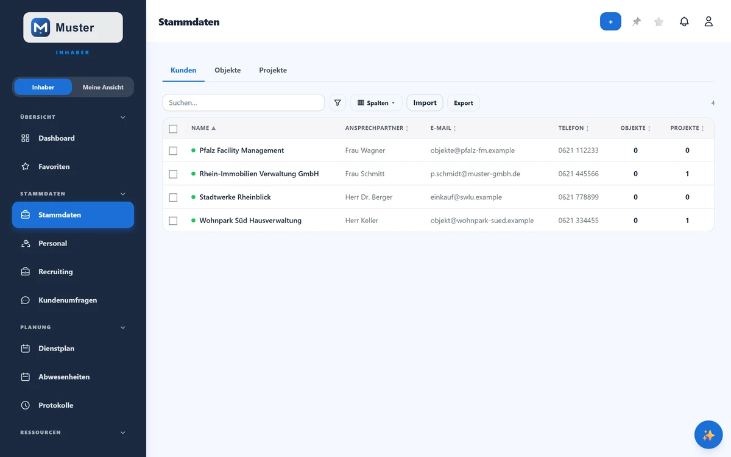Click the user profile icon
Image resolution: width=731 pixels, height=457 pixels.
[x=708, y=21]
